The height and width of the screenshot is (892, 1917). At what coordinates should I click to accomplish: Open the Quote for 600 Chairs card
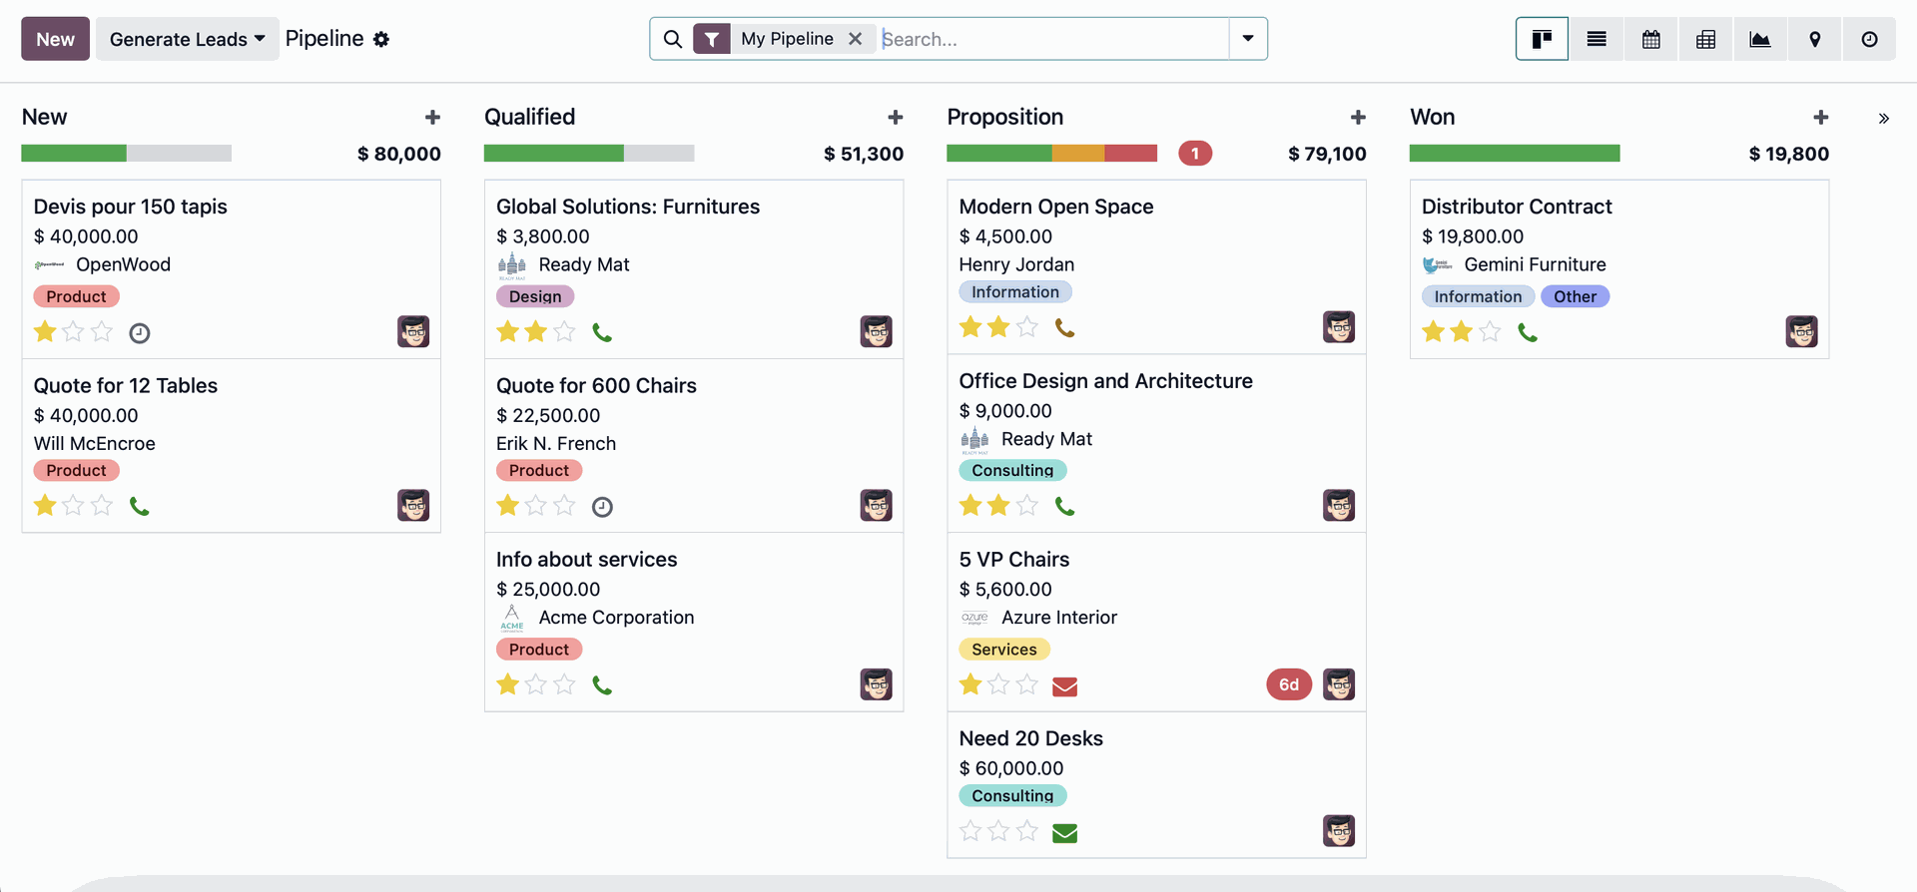(x=596, y=386)
